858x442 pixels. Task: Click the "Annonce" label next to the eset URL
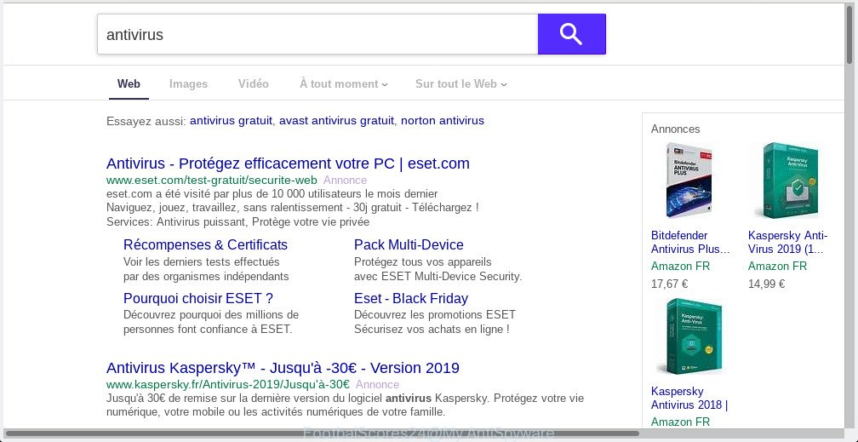coord(345,181)
